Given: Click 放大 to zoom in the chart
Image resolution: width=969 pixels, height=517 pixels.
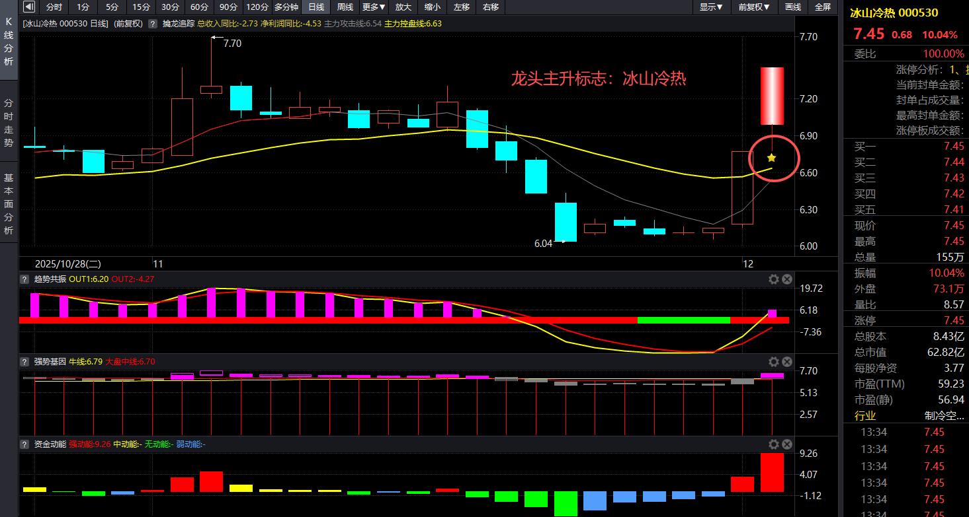Looking at the screenshot, I should tap(403, 7).
